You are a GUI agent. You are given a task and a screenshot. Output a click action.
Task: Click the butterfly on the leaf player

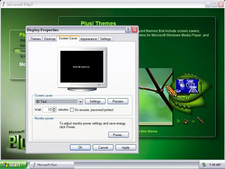point(171,91)
